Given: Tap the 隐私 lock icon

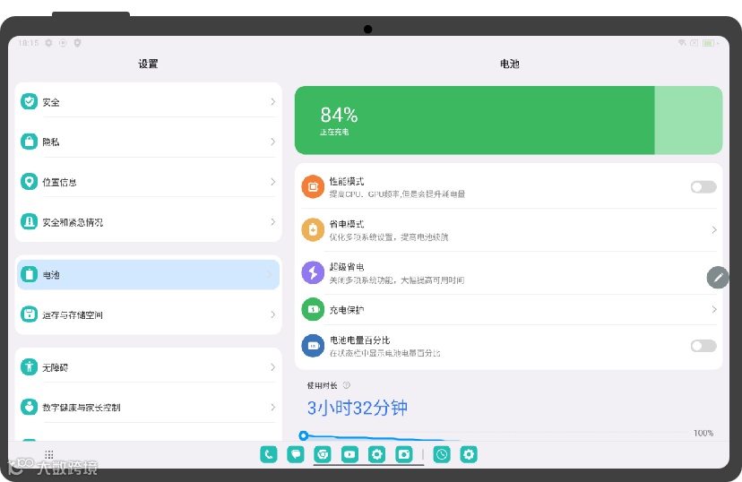Looking at the screenshot, I should point(29,142).
